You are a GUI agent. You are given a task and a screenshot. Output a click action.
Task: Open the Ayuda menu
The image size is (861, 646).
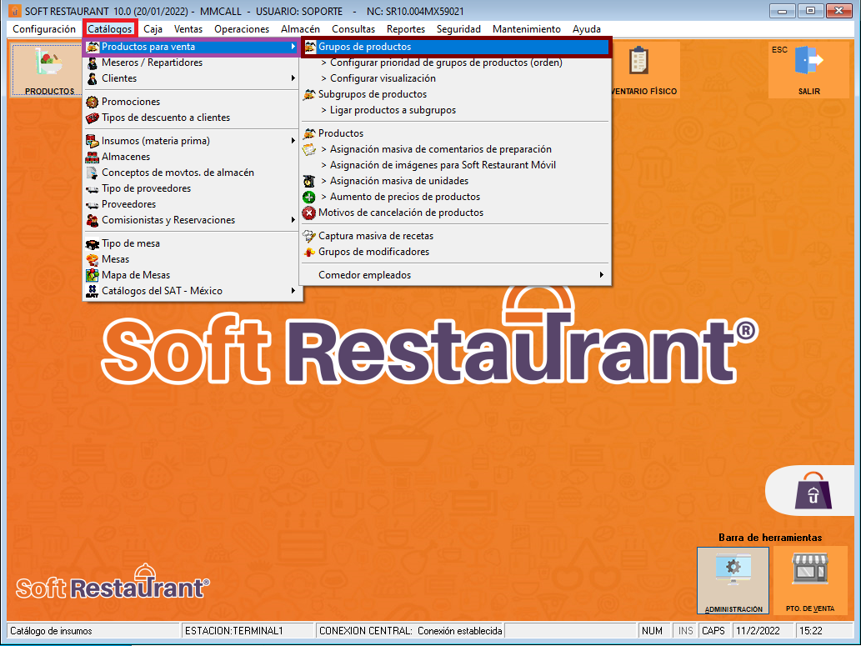[587, 29]
